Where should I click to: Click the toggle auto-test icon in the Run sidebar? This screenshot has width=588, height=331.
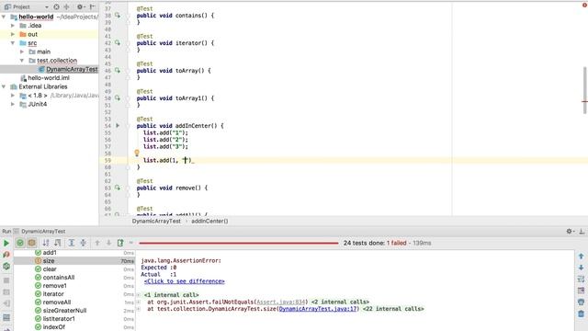pos(6,266)
